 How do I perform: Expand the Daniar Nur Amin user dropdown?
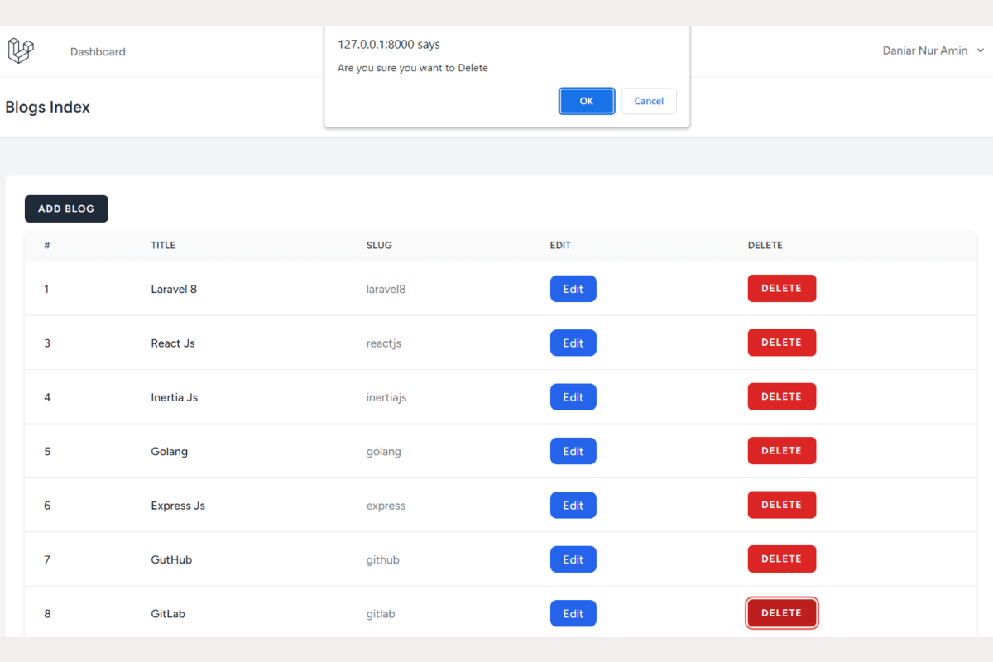pyautogui.click(x=933, y=50)
